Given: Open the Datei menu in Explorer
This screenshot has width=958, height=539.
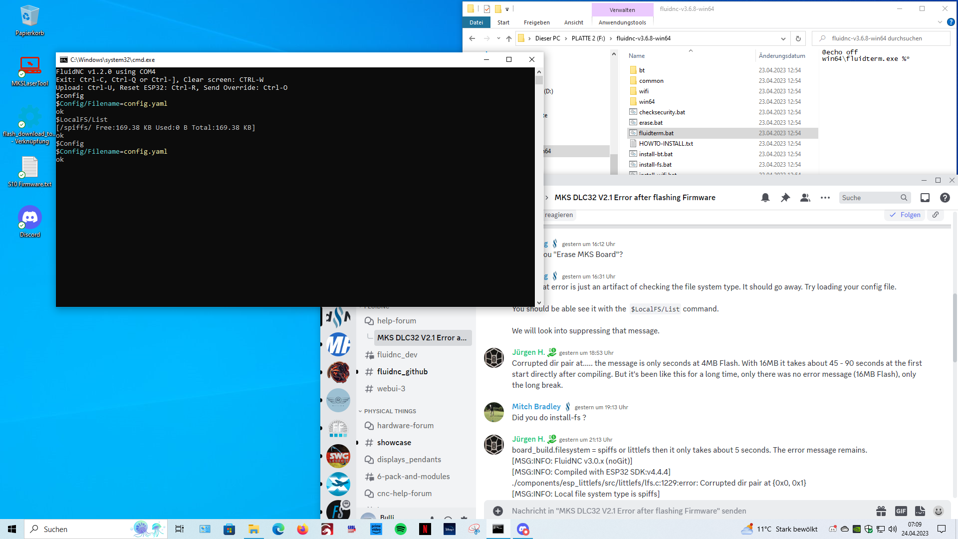Looking at the screenshot, I should pos(477,22).
